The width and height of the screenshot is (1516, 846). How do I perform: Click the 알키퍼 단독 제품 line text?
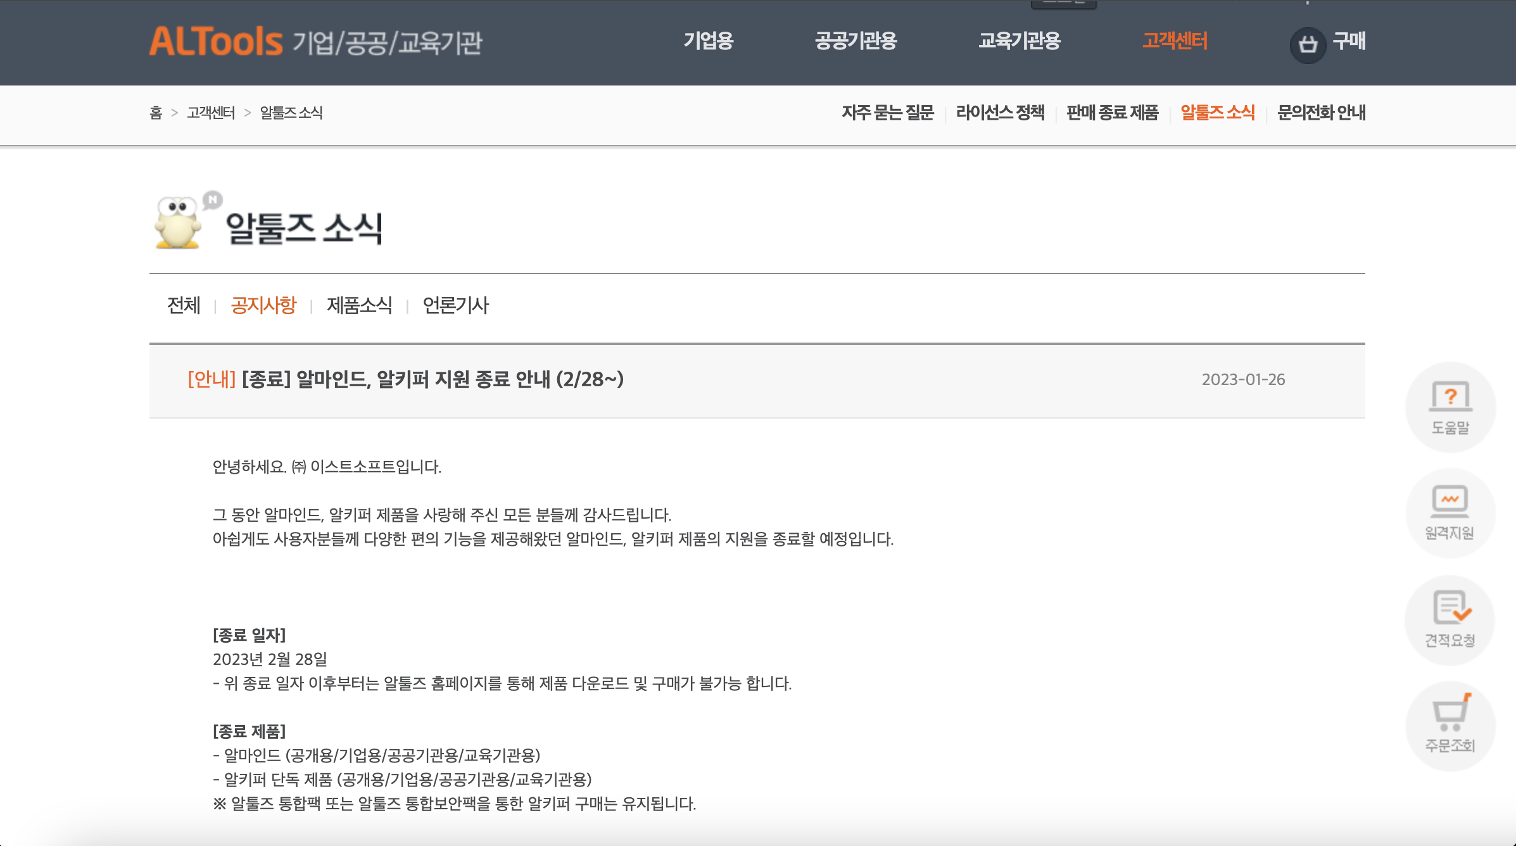(x=403, y=780)
